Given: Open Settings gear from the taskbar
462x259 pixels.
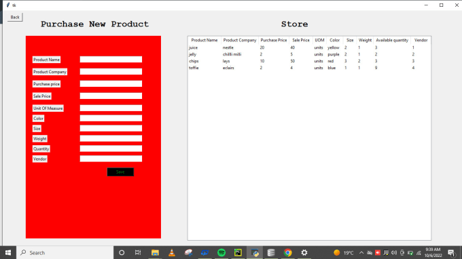Looking at the screenshot, I should (x=304, y=253).
